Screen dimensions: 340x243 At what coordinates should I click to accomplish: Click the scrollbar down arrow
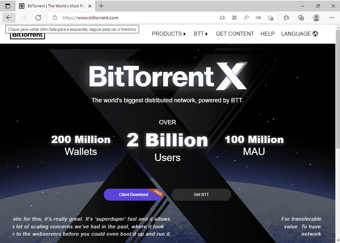(x=338, y=240)
